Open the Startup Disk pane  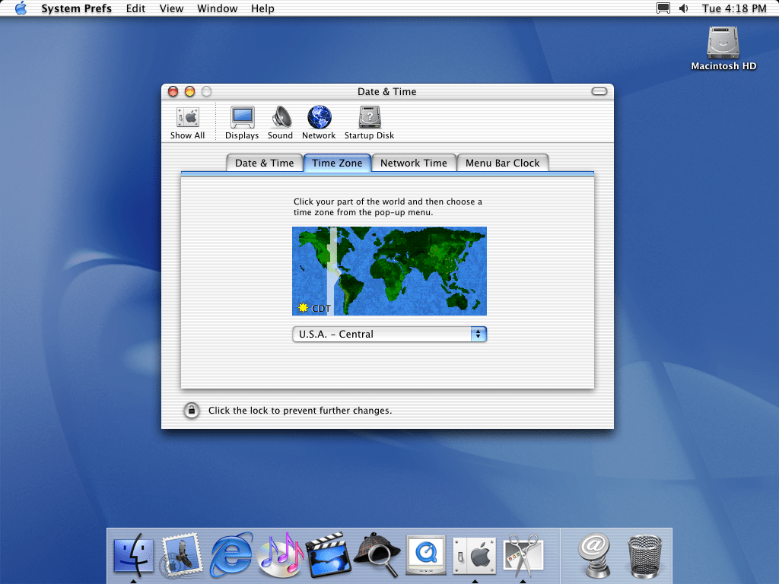[369, 122]
